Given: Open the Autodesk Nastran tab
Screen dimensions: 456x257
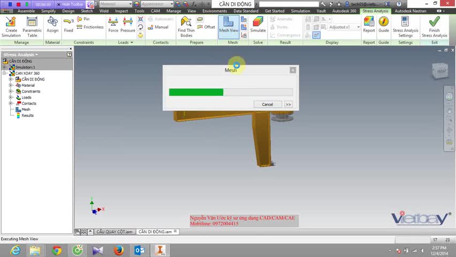Looking at the screenshot, I should [411, 11].
